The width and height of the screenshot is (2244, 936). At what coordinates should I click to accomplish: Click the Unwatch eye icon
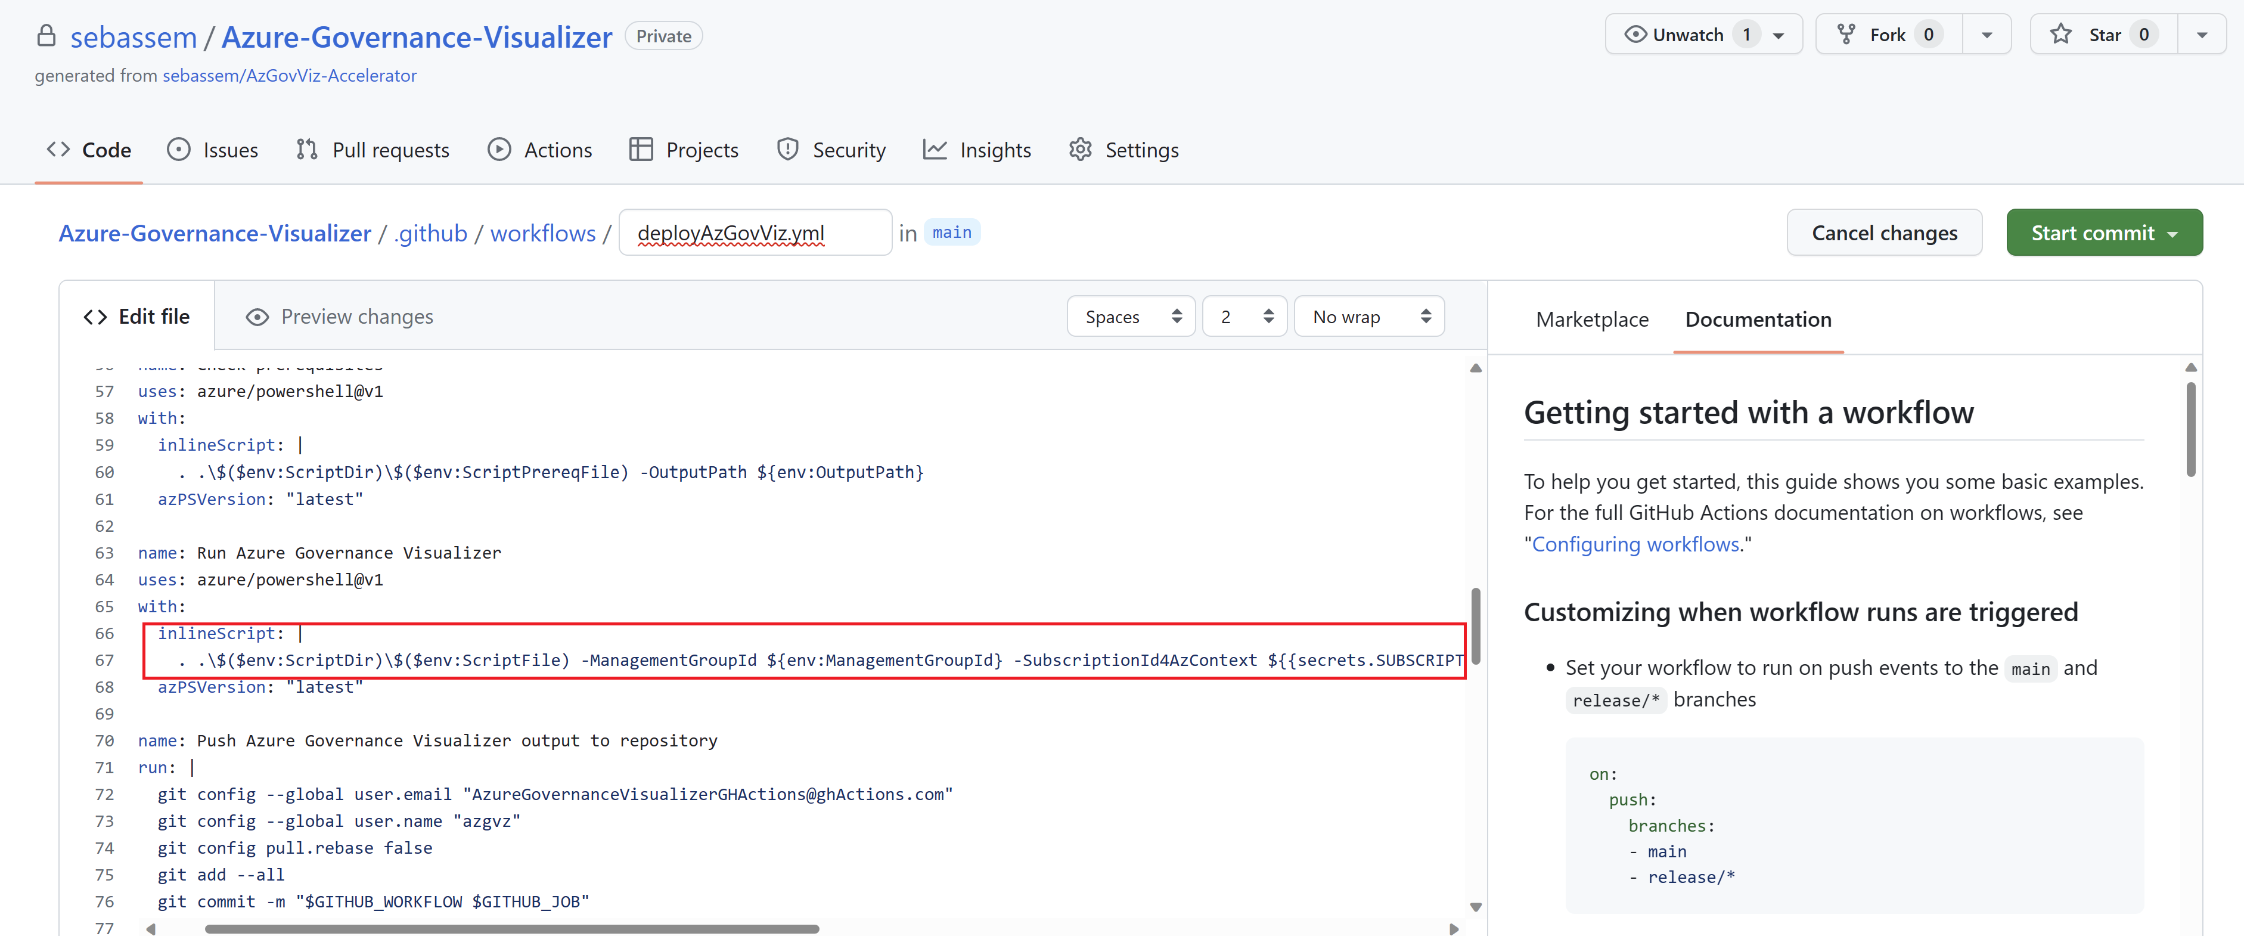coord(1635,35)
